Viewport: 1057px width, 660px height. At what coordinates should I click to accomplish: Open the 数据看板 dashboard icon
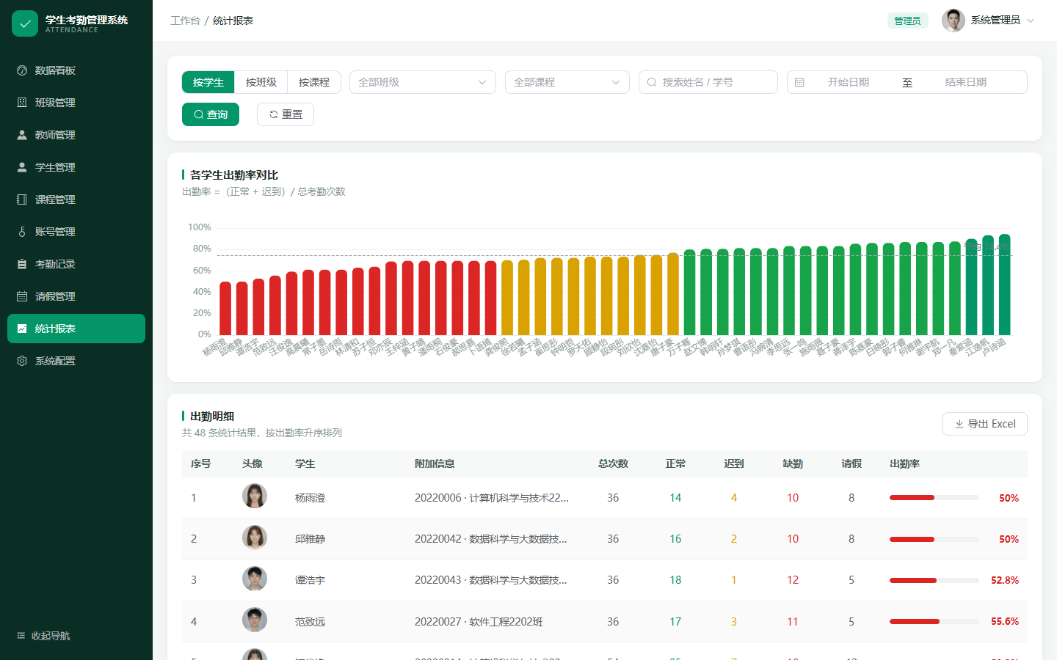pyautogui.click(x=22, y=70)
